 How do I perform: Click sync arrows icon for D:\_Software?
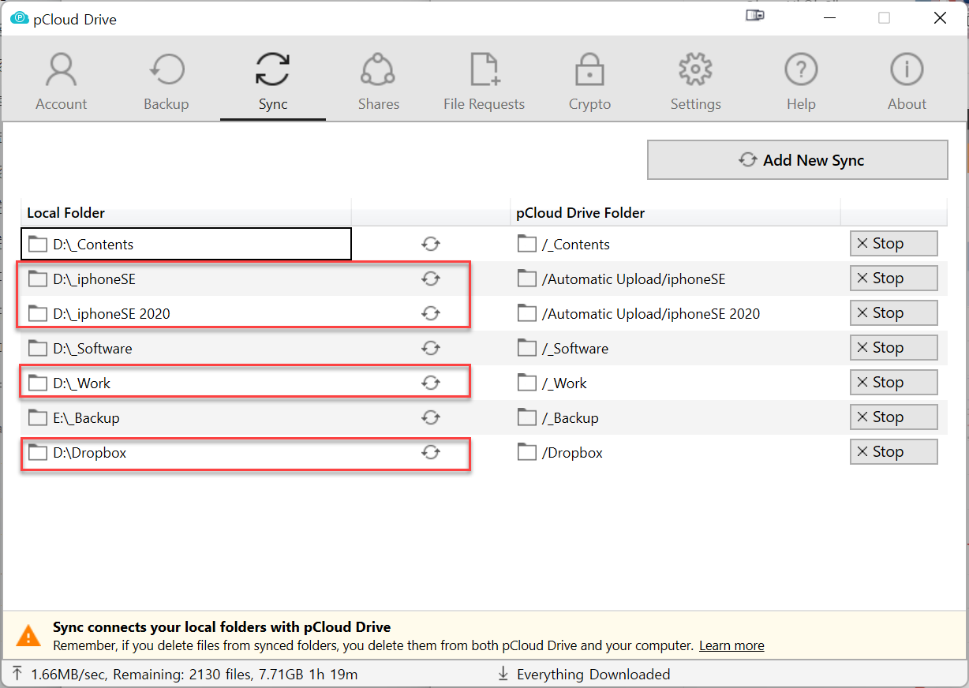pos(431,348)
